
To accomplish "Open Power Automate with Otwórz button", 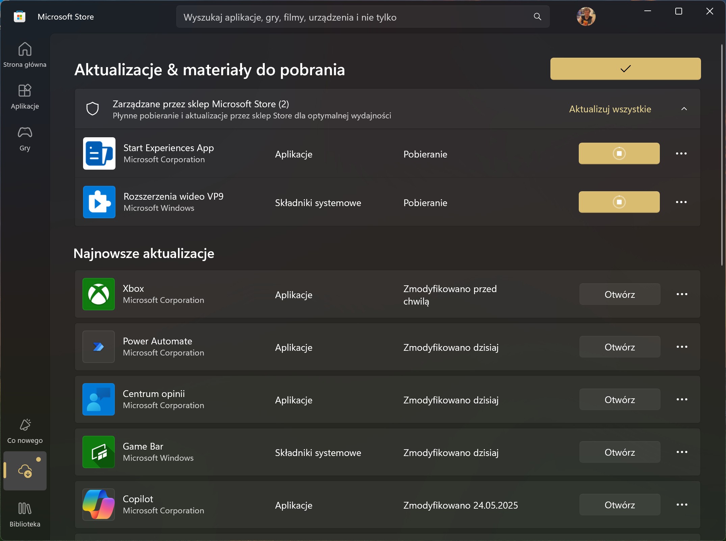I will click(x=620, y=347).
